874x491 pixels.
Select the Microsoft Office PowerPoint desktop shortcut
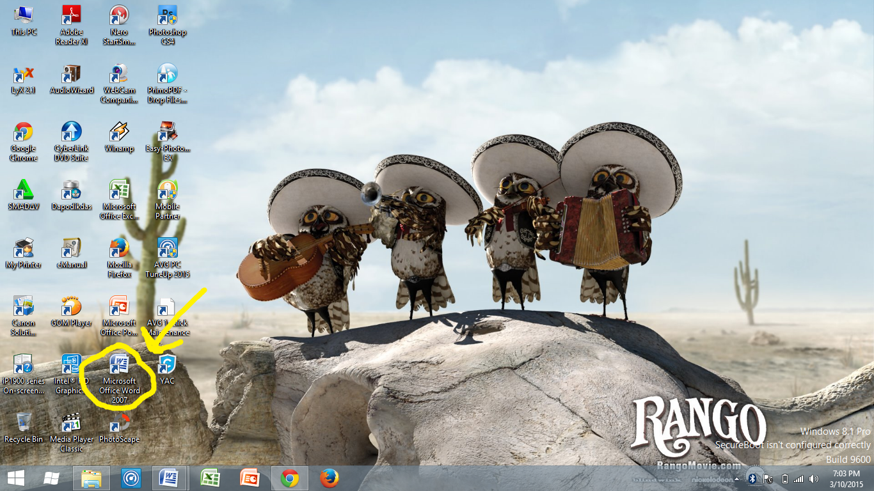(x=119, y=316)
